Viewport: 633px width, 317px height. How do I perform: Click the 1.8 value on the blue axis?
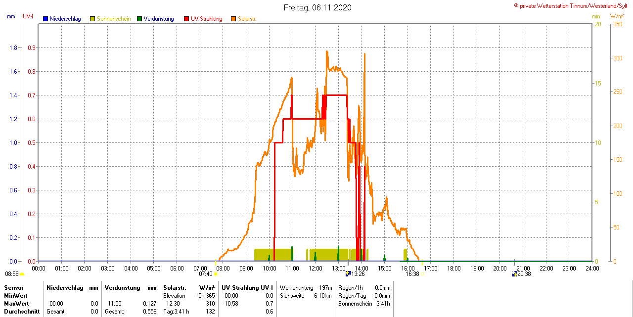(x=13, y=47)
